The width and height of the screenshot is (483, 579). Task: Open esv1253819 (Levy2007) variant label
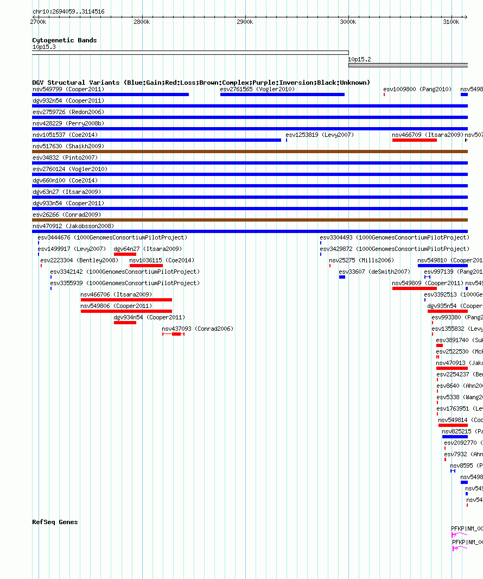(320, 135)
